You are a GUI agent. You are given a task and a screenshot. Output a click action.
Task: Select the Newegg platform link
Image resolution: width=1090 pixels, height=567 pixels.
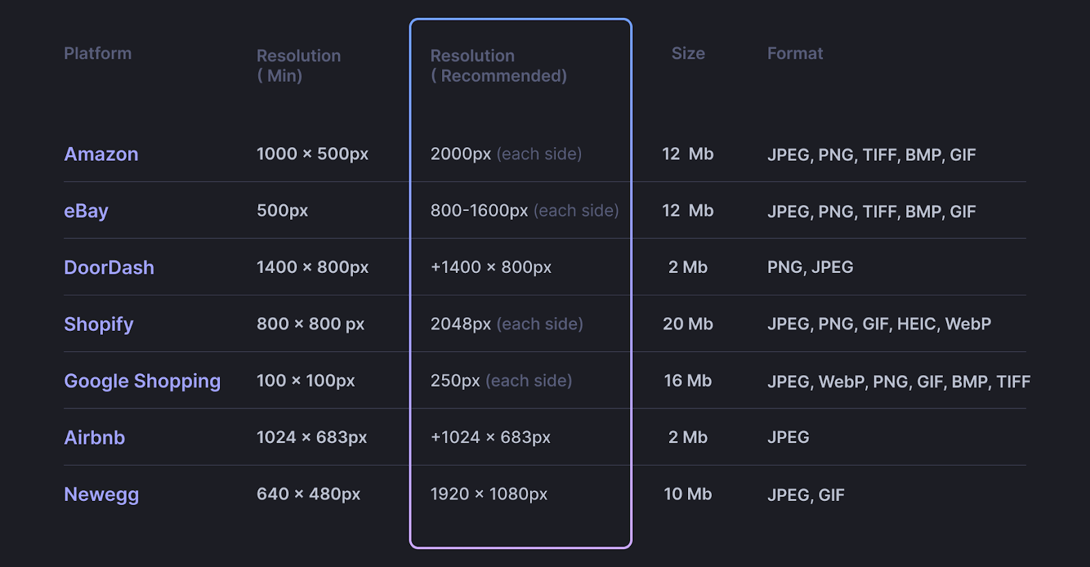pyautogui.click(x=102, y=494)
